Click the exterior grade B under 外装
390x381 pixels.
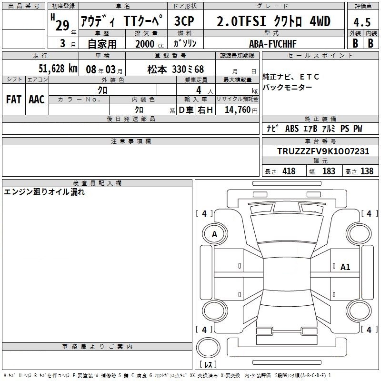pos(355,43)
